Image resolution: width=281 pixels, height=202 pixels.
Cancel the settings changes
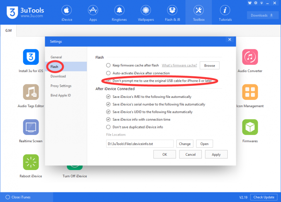(x=190, y=154)
